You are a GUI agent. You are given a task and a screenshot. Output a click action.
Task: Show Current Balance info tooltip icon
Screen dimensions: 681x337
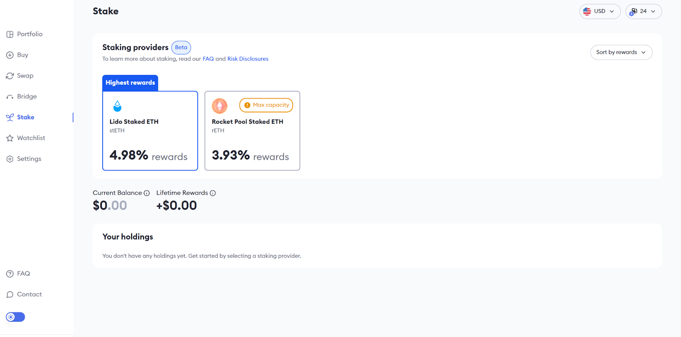(x=146, y=193)
